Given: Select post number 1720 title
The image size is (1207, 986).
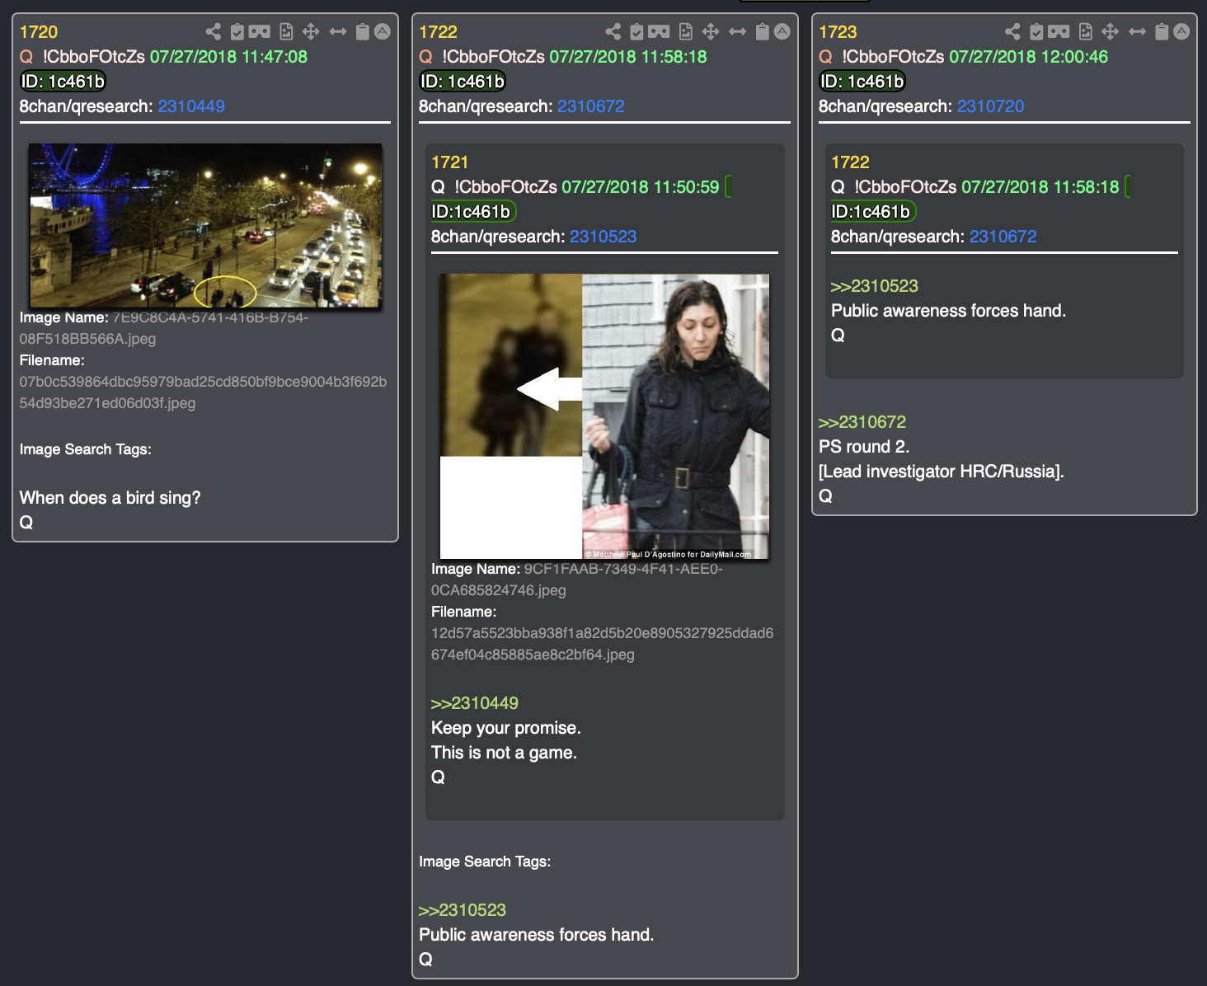Looking at the screenshot, I should point(39,32).
